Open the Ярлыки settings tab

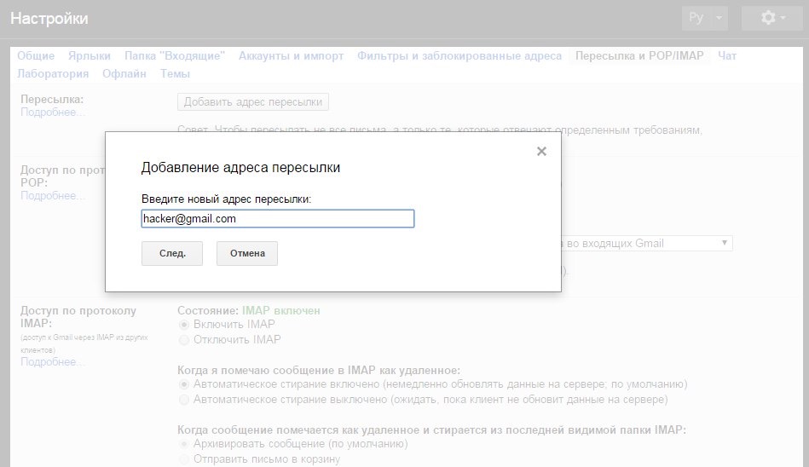click(90, 55)
